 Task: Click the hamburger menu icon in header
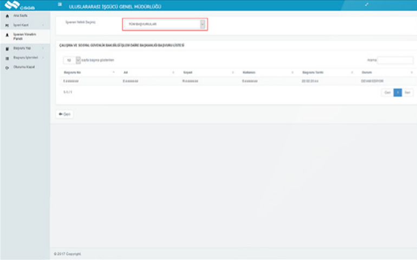60,5
